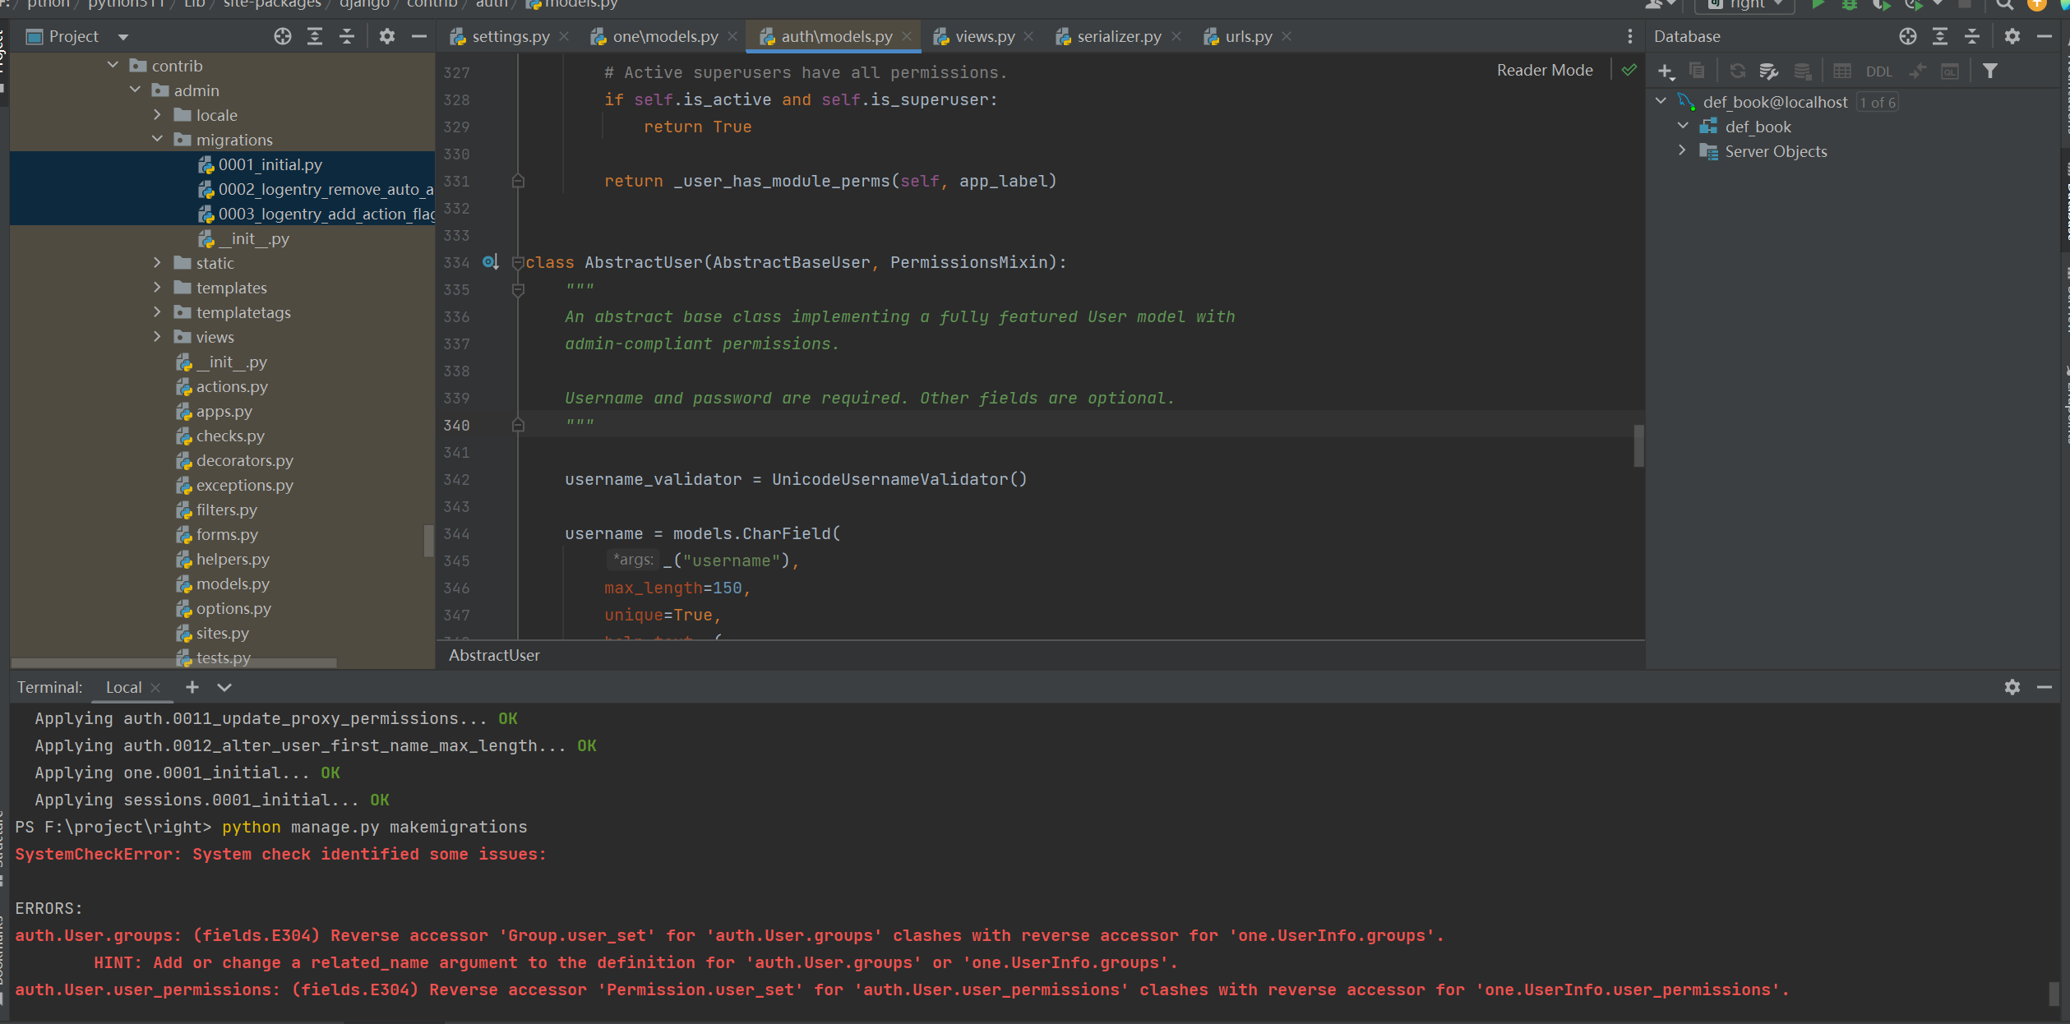Expand the templates folder
Screen dimensions: 2070x1024
click(157, 288)
